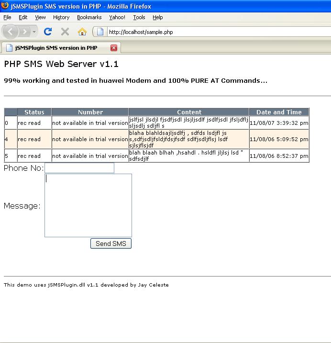Close the jSMSPlugin tab with red X
331x343 pixels.
[114, 48]
